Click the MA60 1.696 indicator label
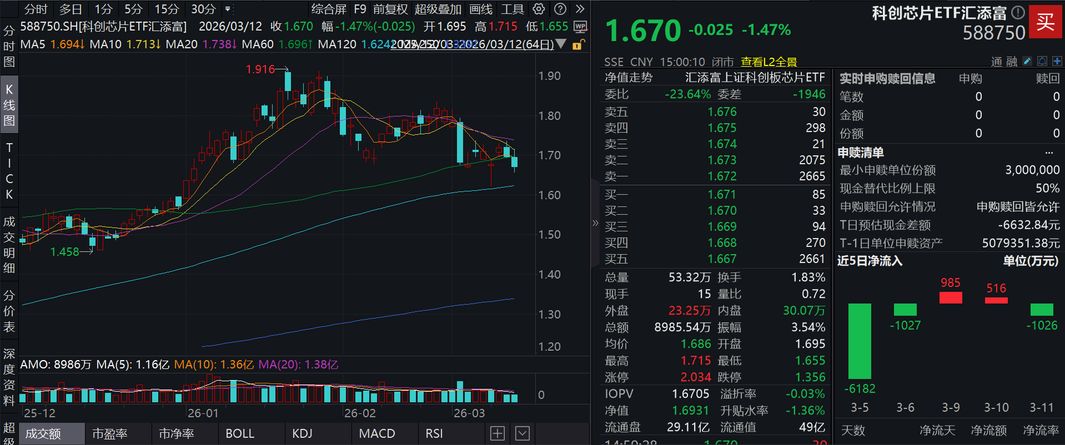This screenshot has height=445, width=1065. click(x=277, y=44)
